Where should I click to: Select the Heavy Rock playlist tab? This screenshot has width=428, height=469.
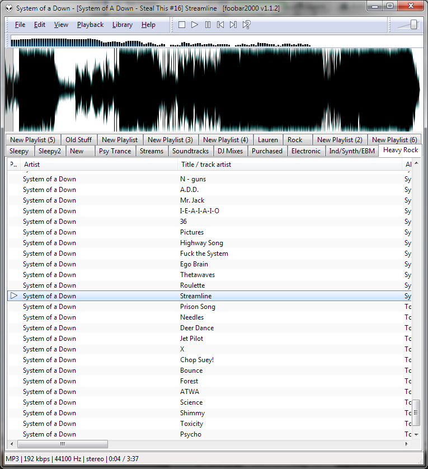tap(401, 150)
